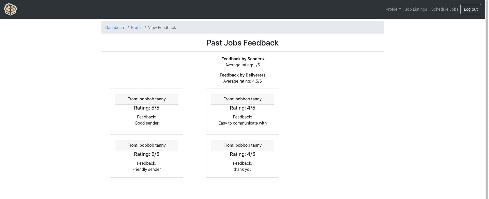
Task: Select the Average rating: 4.5/5 text
Action: click(242, 81)
